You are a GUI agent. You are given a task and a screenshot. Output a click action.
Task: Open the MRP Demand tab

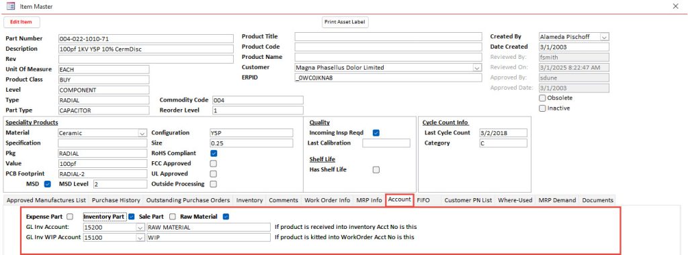(557, 200)
